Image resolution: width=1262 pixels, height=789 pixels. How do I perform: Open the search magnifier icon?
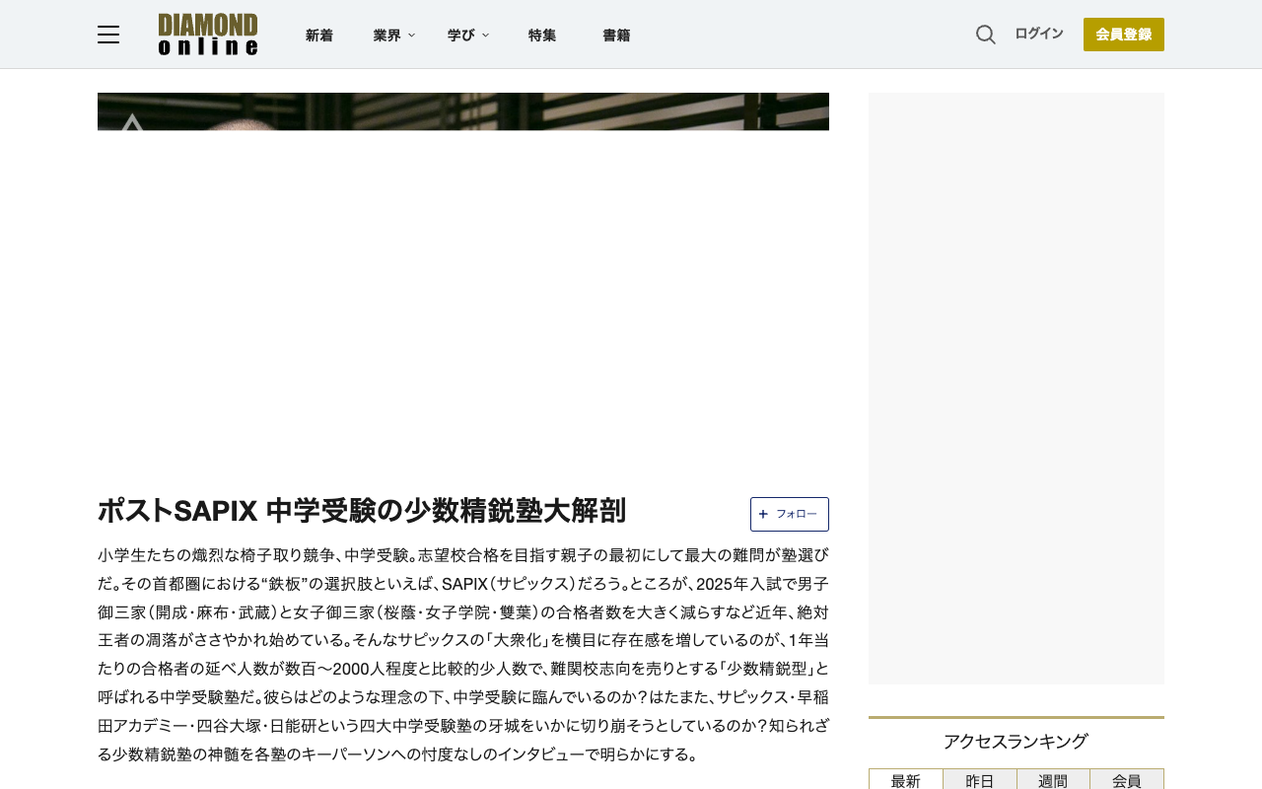point(985,35)
